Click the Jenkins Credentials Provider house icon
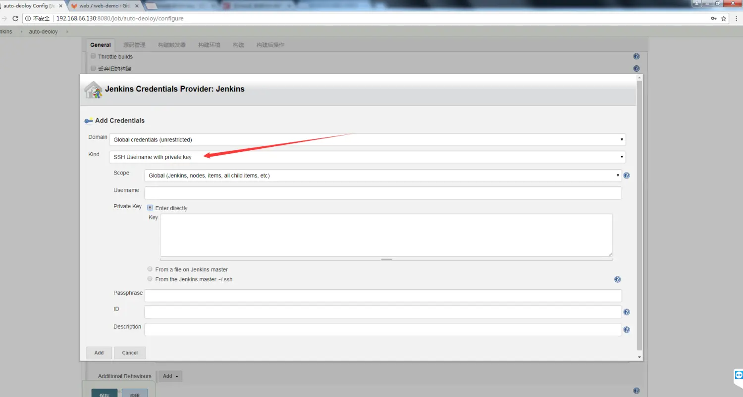The height and width of the screenshot is (397, 743). (93, 90)
